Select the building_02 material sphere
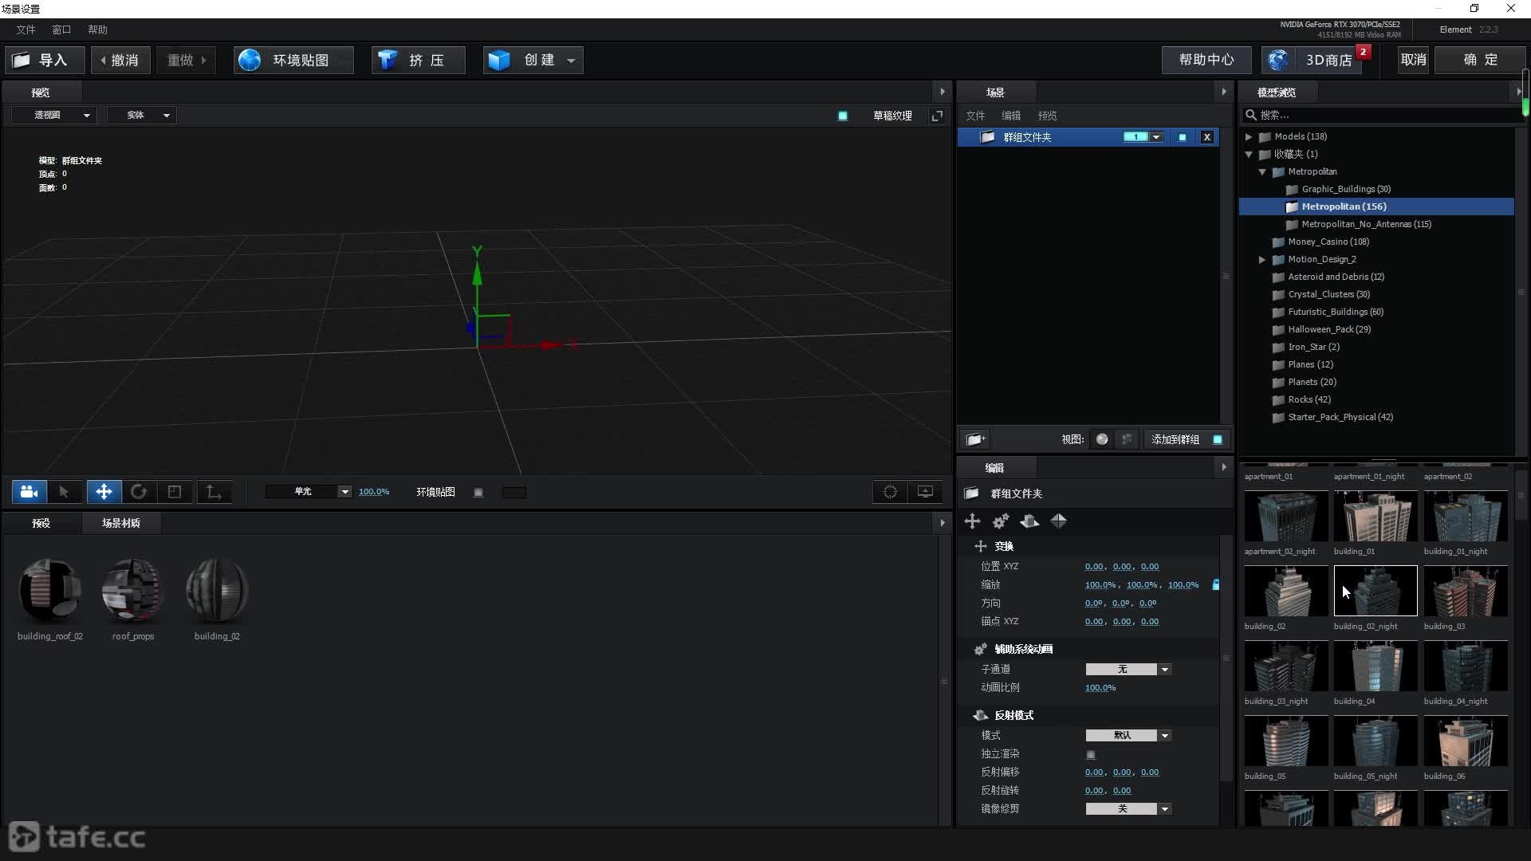This screenshot has width=1531, height=861. click(217, 592)
